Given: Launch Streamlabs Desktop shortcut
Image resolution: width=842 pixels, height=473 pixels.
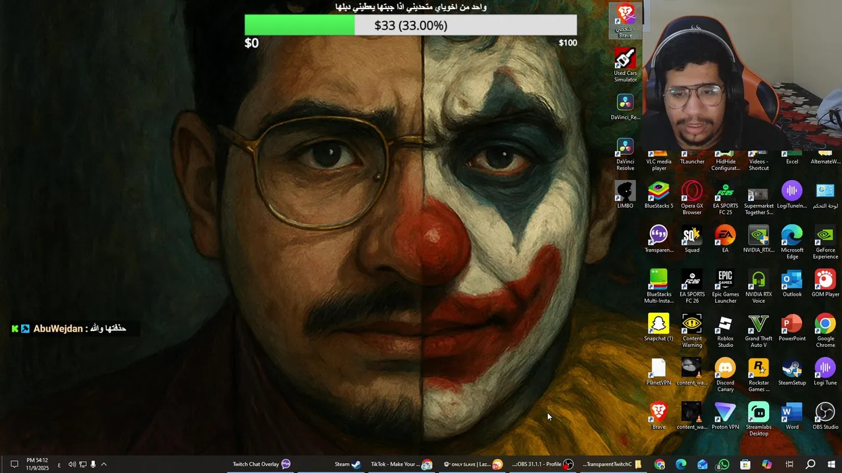Looking at the screenshot, I should tap(758, 419).
